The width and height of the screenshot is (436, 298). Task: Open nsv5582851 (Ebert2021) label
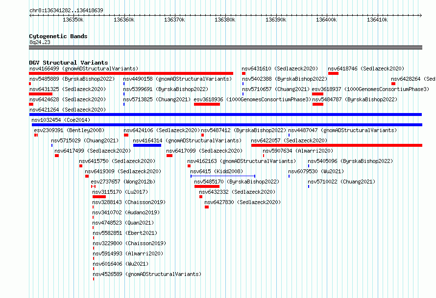[x=125, y=233]
